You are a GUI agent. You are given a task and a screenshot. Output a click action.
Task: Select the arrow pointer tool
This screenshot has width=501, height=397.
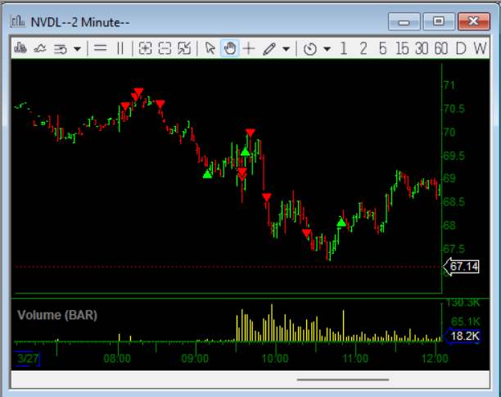(x=210, y=48)
